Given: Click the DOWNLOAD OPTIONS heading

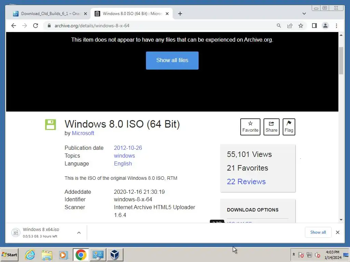Looking at the screenshot, I should pyautogui.click(x=253, y=210).
